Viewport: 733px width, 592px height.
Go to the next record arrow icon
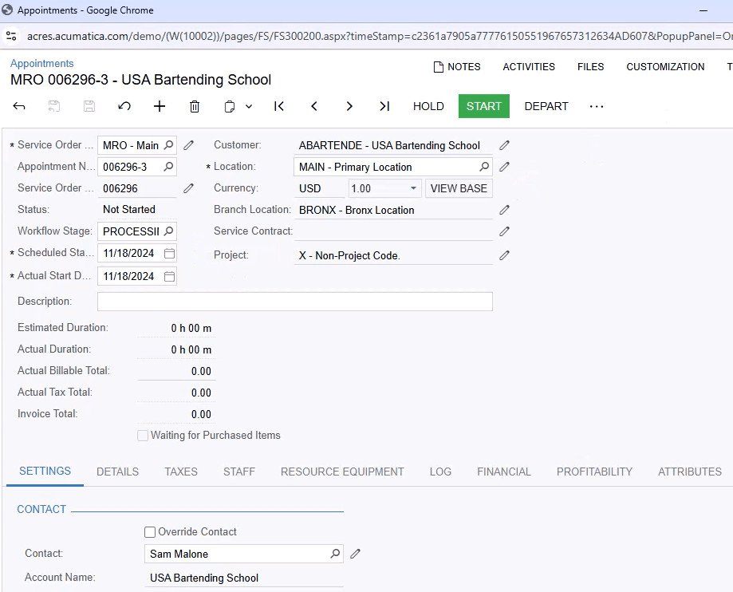point(349,106)
